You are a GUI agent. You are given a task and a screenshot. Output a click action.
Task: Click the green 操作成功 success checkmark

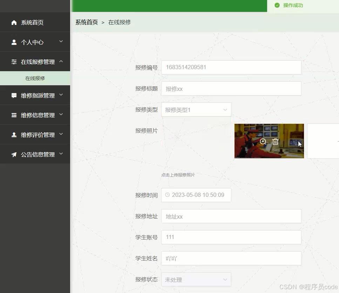click(277, 5)
